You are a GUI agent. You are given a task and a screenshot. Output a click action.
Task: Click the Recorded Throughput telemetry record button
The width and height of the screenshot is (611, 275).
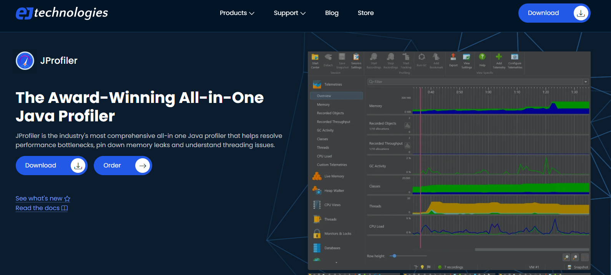point(407,145)
